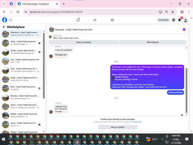193x145 pixels.
Task: Click the More Options button
Action: [x=153, y=42]
